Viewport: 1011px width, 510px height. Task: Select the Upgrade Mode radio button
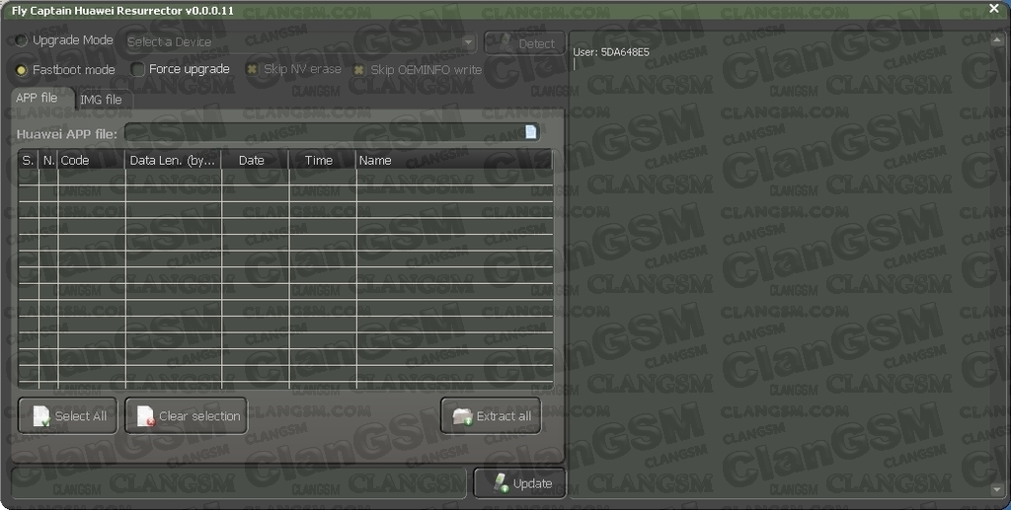click(22, 40)
